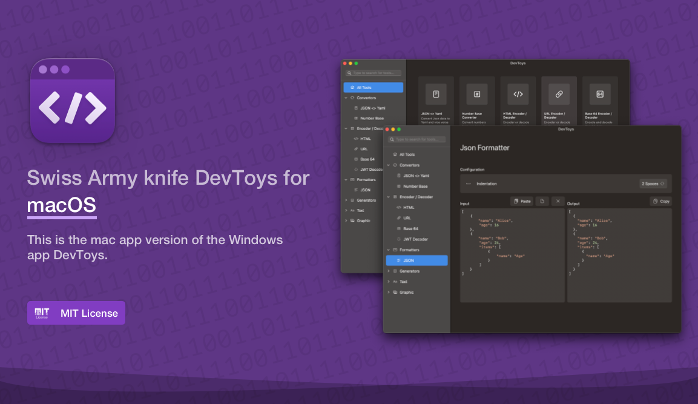The width and height of the screenshot is (698, 404).
Task: Copy the formatted JSON output
Action: click(x=660, y=201)
